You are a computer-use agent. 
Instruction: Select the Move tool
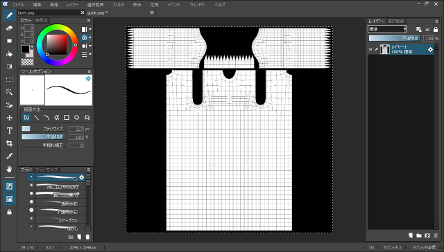(9, 118)
